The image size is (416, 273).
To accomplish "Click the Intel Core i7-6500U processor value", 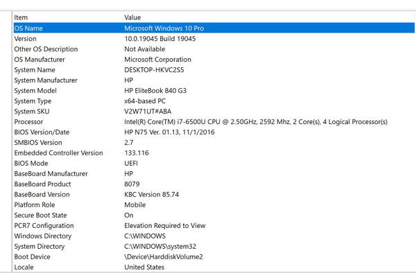I will click(x=256, y=122).
